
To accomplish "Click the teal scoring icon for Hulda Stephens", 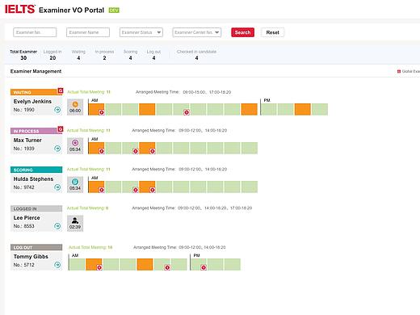I will [x=75, y=182].
